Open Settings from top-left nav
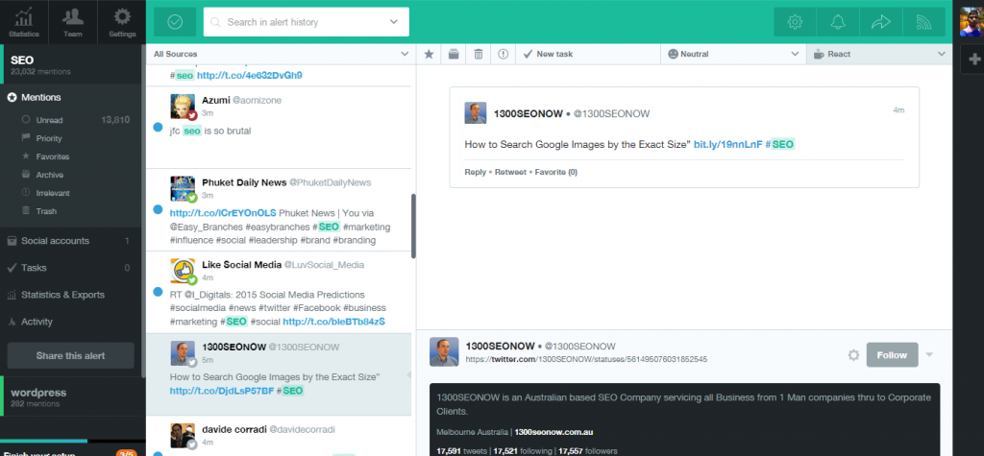 pos(122,22)
